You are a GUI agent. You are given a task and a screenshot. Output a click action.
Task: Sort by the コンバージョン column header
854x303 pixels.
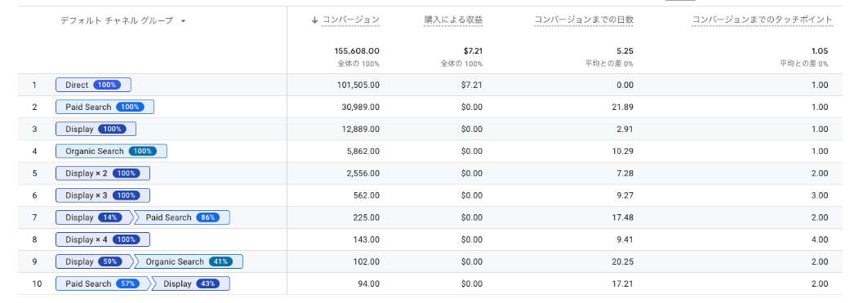pyautogui.click(x=351, y=20)
